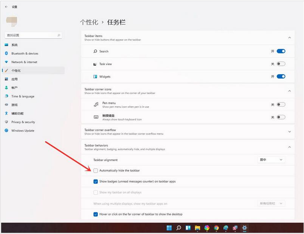The height and width of the screenshot is (234, 304).
Task: Open the taskbar Search icon
Action: coord(178,228)
